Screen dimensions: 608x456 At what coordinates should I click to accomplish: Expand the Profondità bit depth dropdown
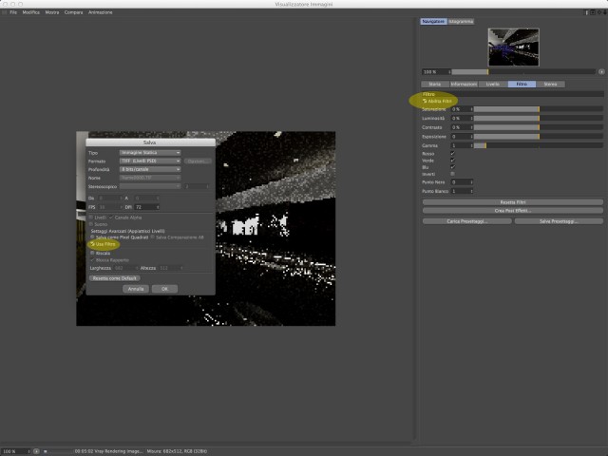pyautogui.click(x=150, y=169)
